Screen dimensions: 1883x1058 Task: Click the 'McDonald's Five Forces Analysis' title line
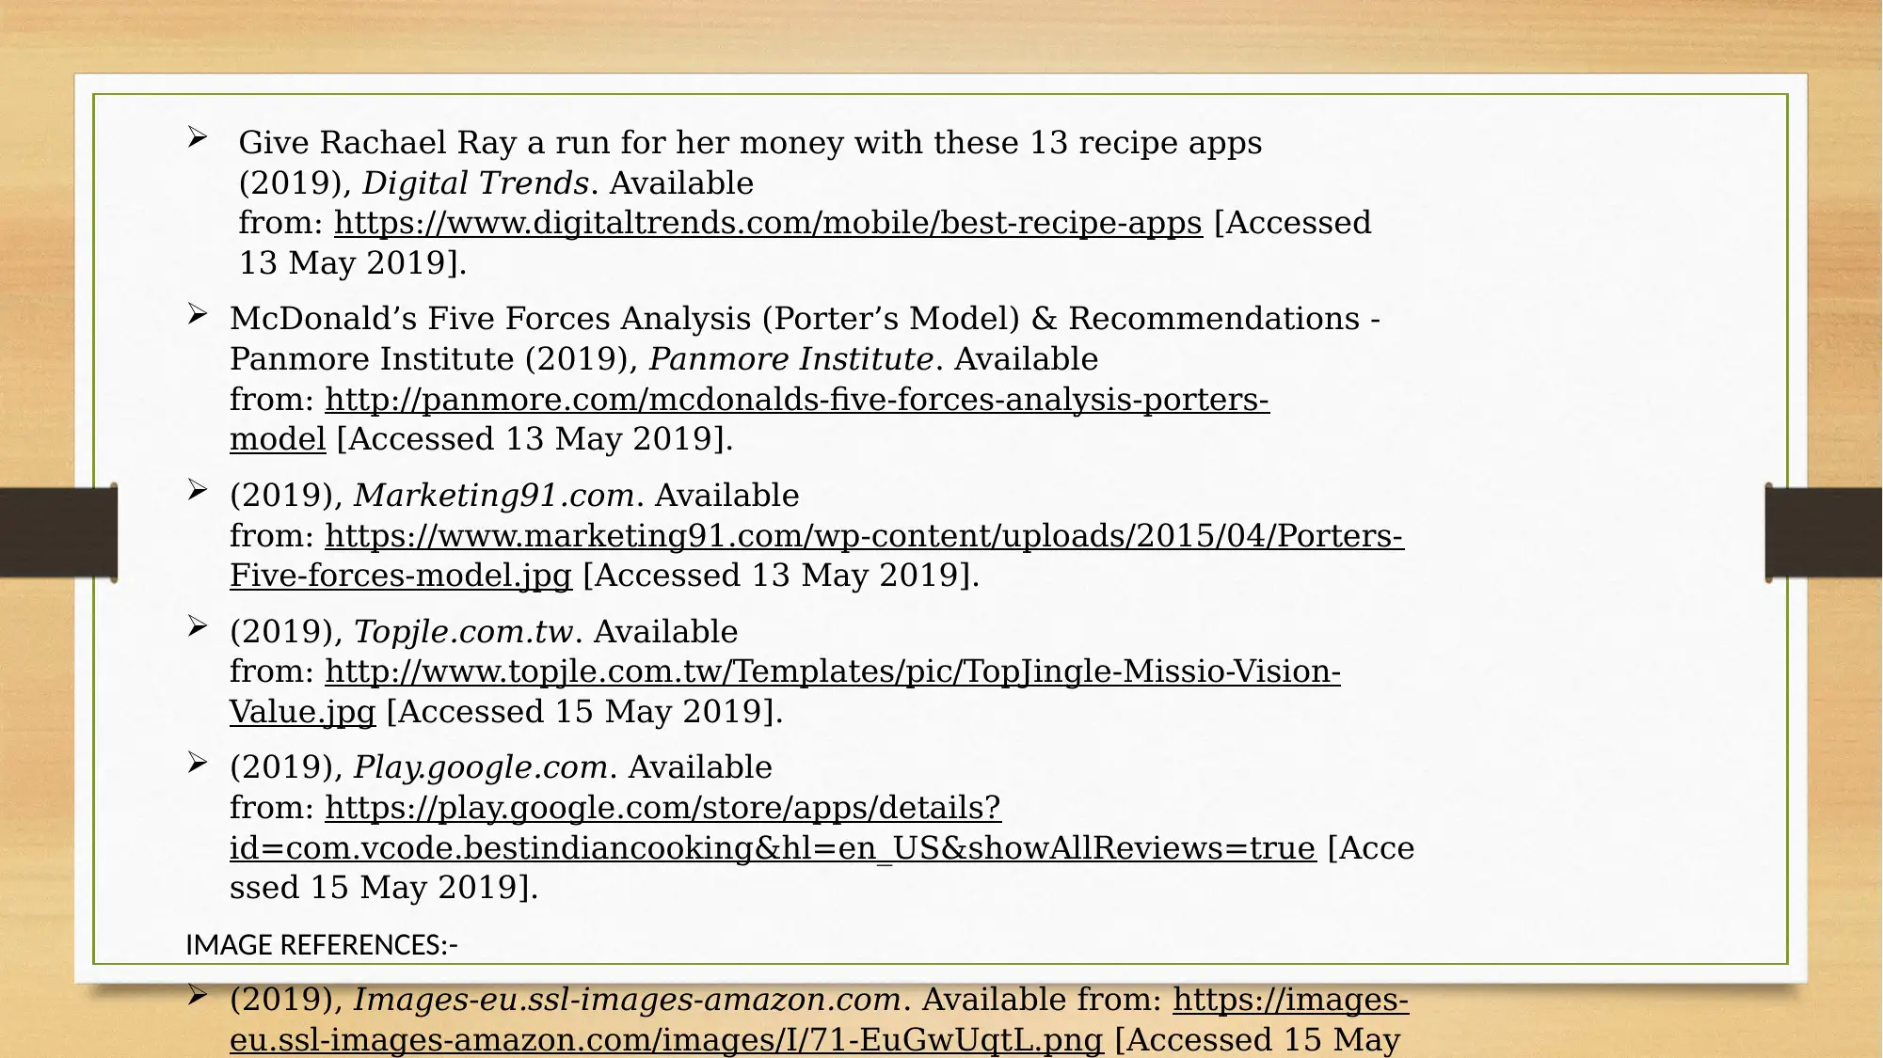[805, 319]
